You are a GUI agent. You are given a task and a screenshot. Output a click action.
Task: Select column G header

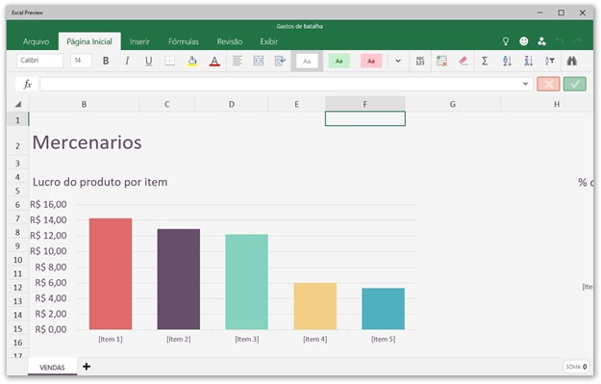453,104
